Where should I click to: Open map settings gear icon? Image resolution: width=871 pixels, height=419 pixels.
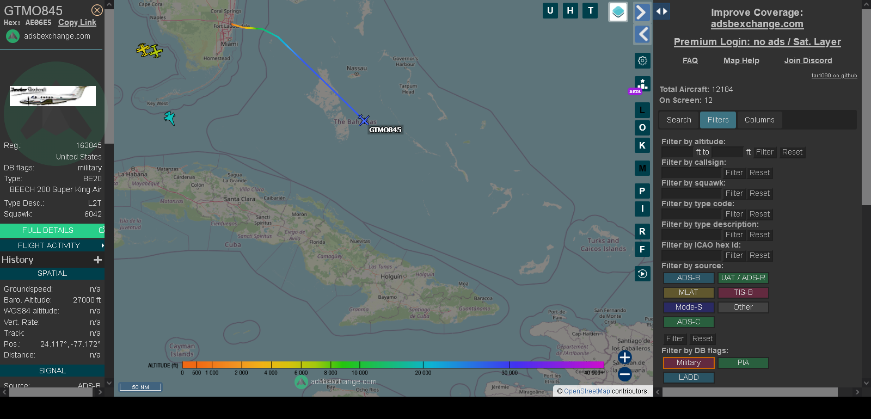642,60
